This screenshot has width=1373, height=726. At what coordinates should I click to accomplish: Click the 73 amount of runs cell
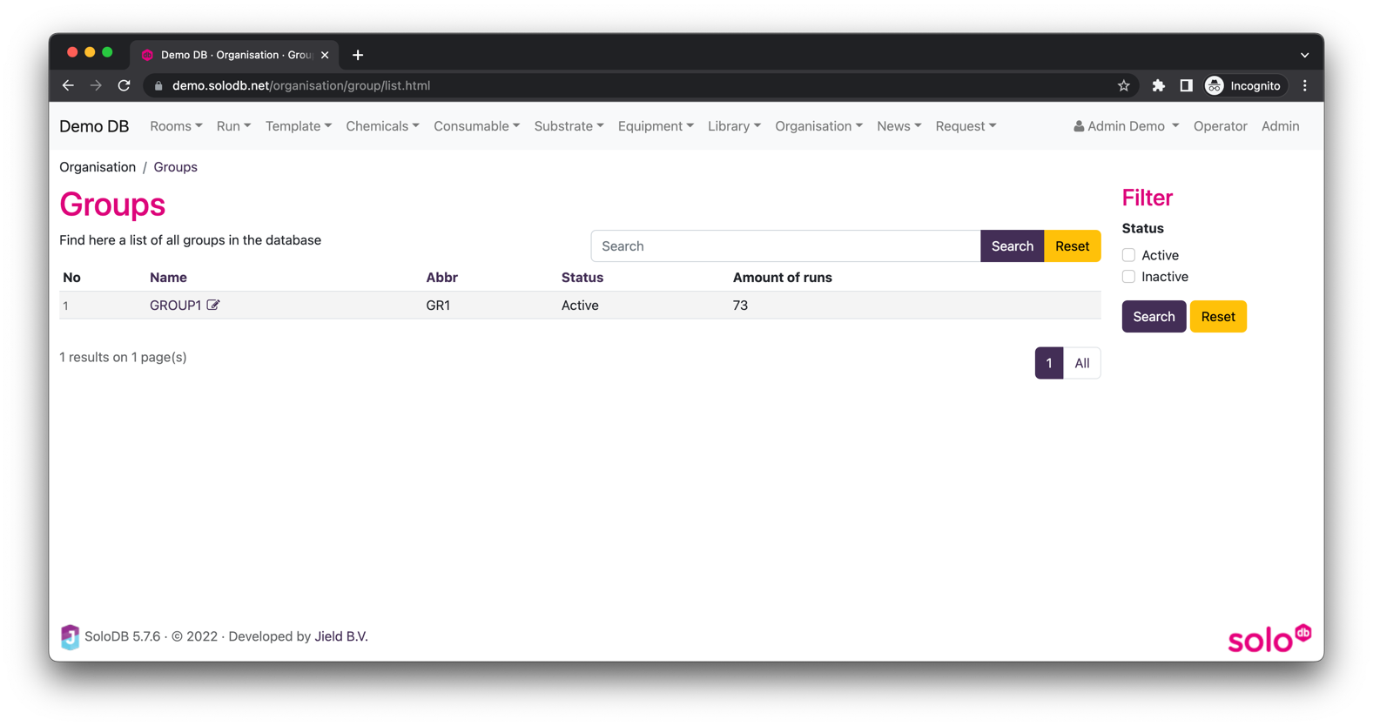pyautogui.click(x=740, y=306)
